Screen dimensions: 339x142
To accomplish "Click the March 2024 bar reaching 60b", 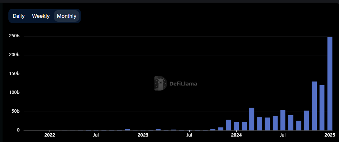I will [x=252, y=119].
